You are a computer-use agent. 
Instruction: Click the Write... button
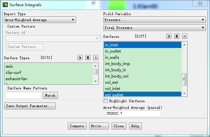click(x=99, y=126)
